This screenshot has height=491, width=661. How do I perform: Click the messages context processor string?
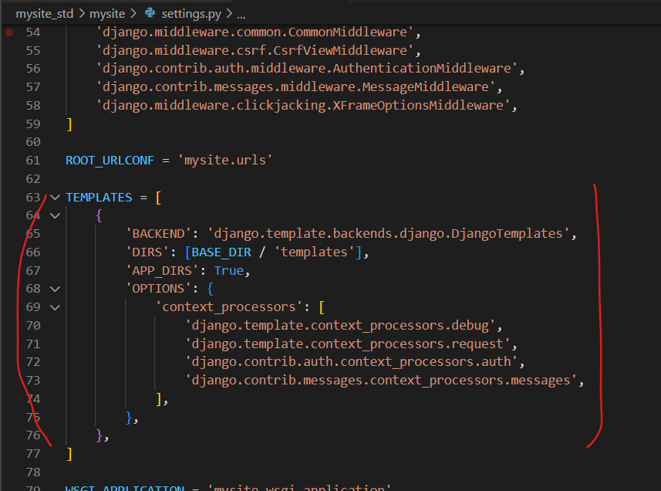coord(381,381)
